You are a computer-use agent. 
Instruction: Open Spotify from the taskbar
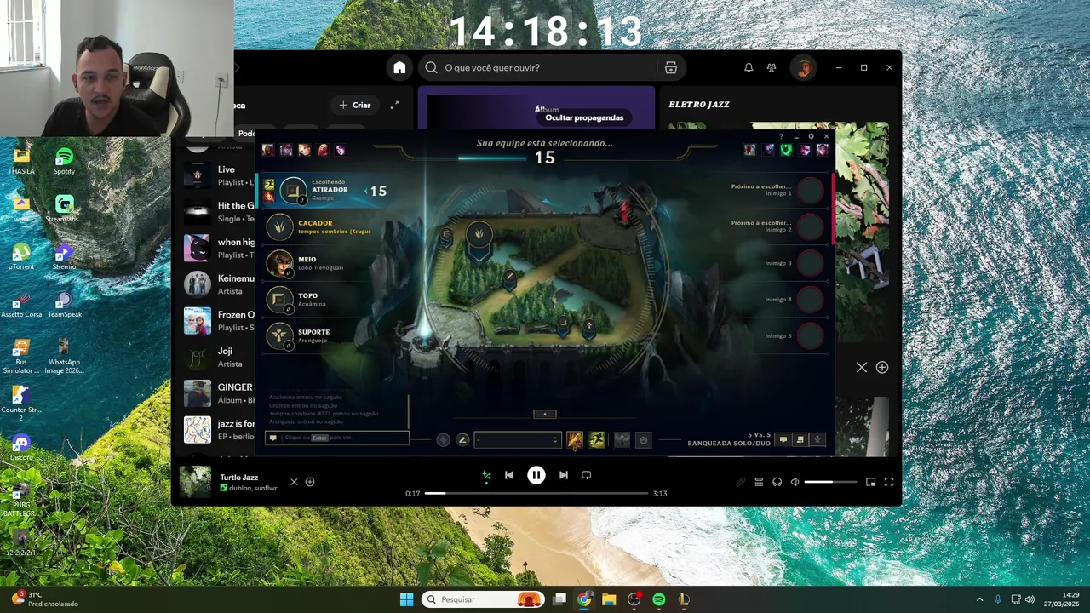click(659, 599)
